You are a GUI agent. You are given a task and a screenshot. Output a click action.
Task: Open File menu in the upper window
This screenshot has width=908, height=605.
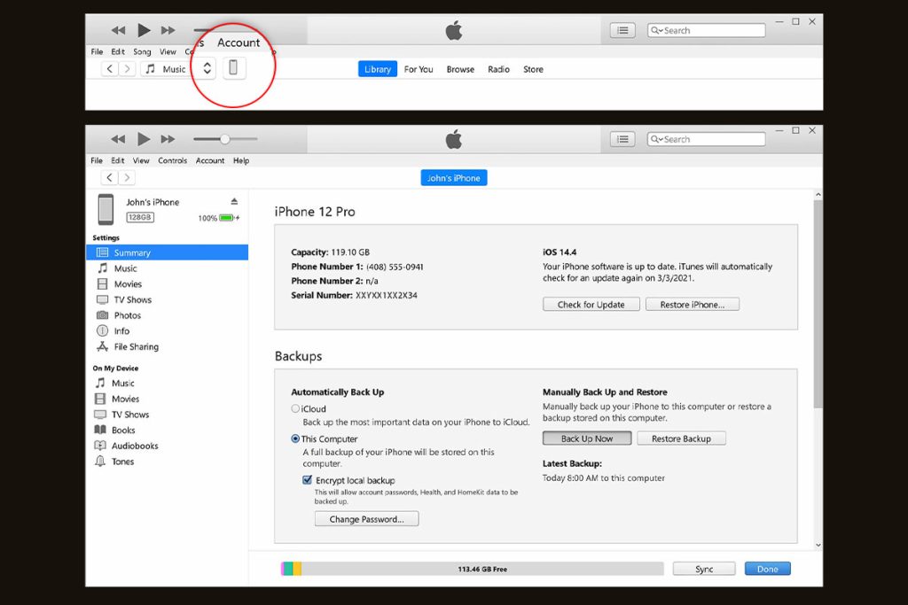click(97, 51)
